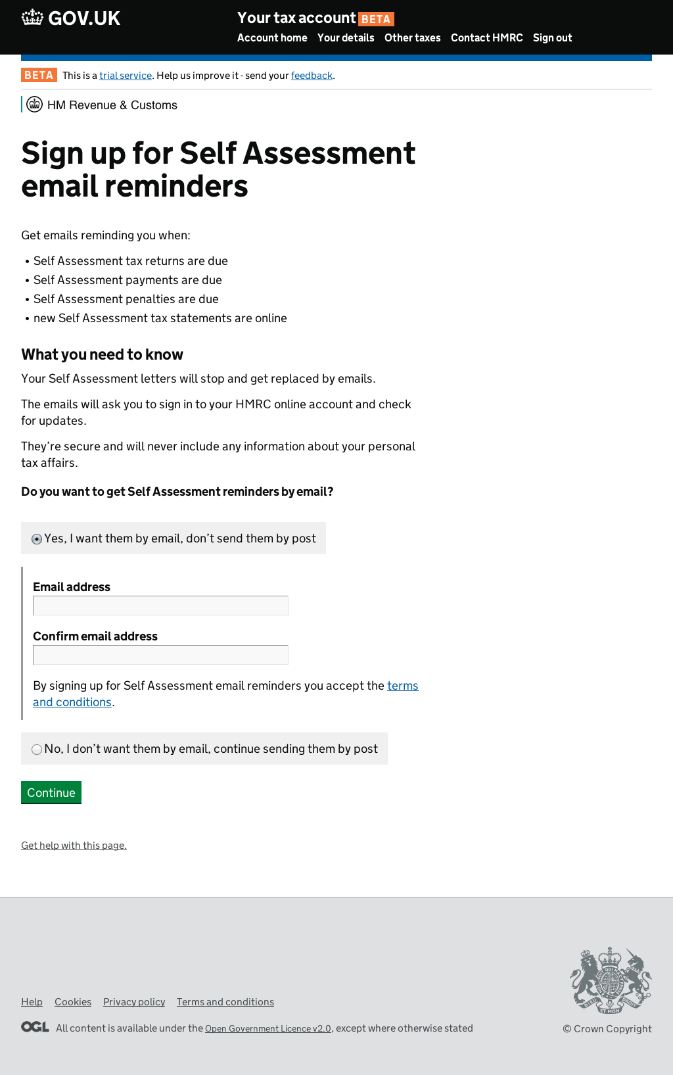Follow the feedback link in beta banner
This screenshot has width=673, height=1075.
312,76
